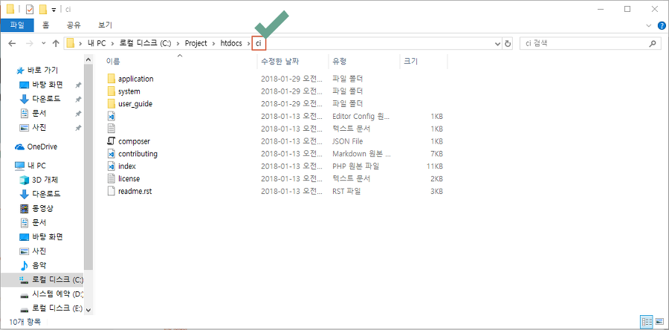Select the readme.rst file
This screenshot has height=330, width=669.
135,191
